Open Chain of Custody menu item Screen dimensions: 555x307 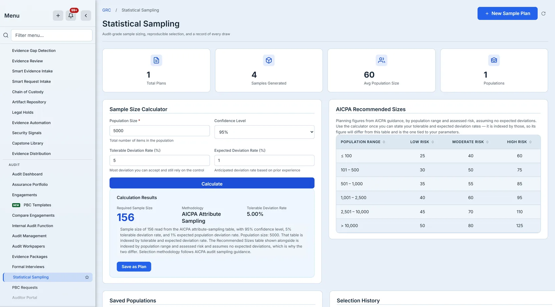tap(28, 92)
